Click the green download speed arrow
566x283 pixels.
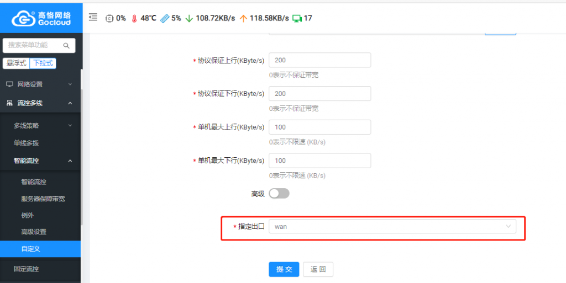pyautogui.click(x=189, y=18)
